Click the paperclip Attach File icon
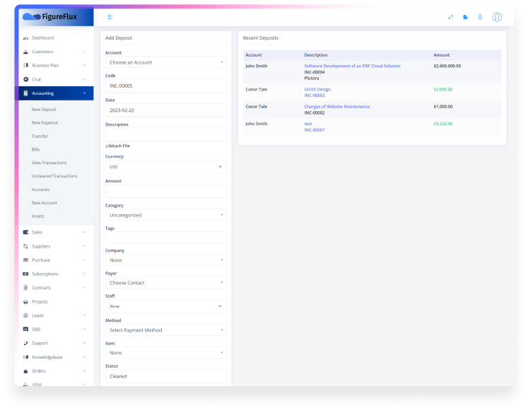The image size is (528, 411). 107,146
